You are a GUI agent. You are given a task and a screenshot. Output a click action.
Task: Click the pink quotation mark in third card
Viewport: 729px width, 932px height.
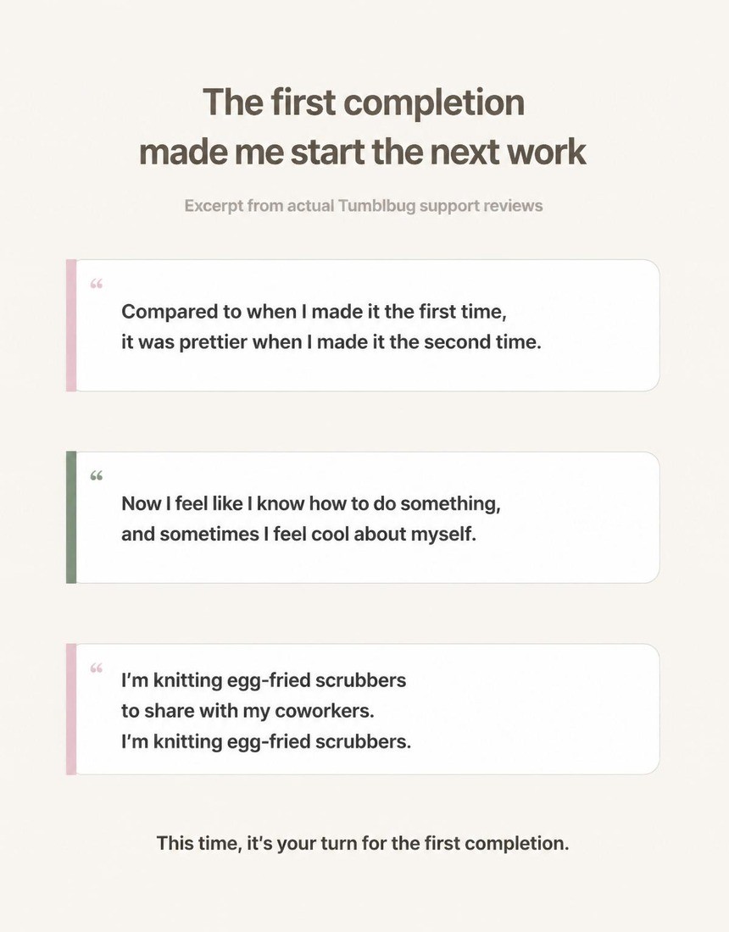pos(97,668)
